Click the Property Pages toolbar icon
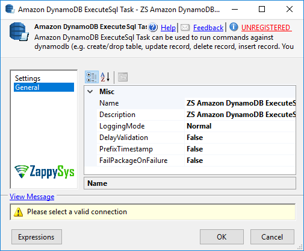Screen dimensions: 304x251 [123, 77]
